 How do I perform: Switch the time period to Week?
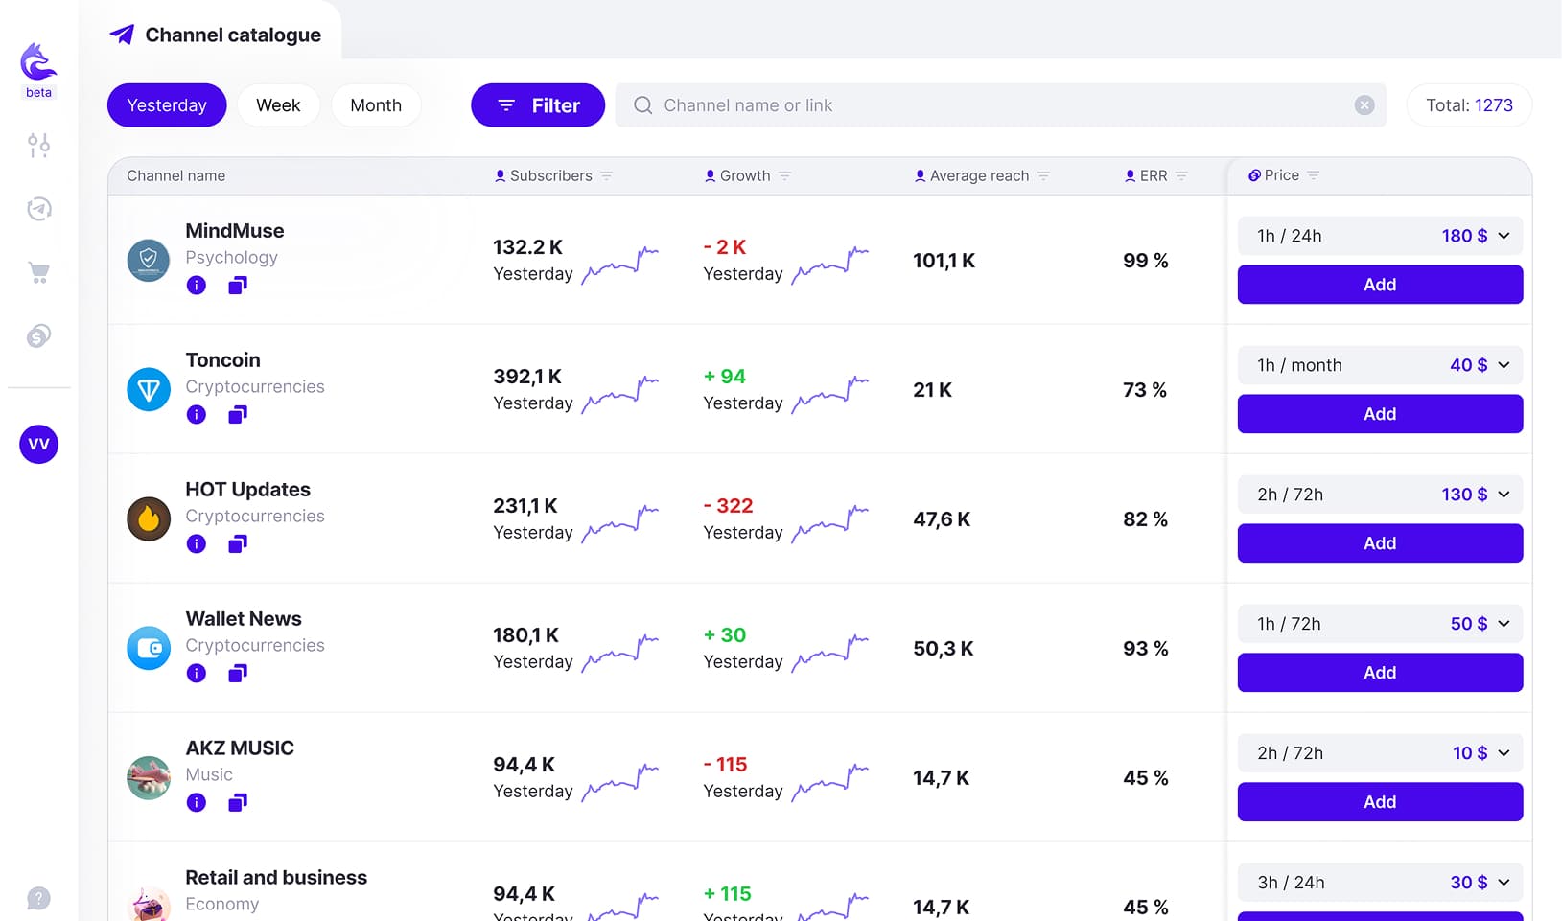point(278,105)
